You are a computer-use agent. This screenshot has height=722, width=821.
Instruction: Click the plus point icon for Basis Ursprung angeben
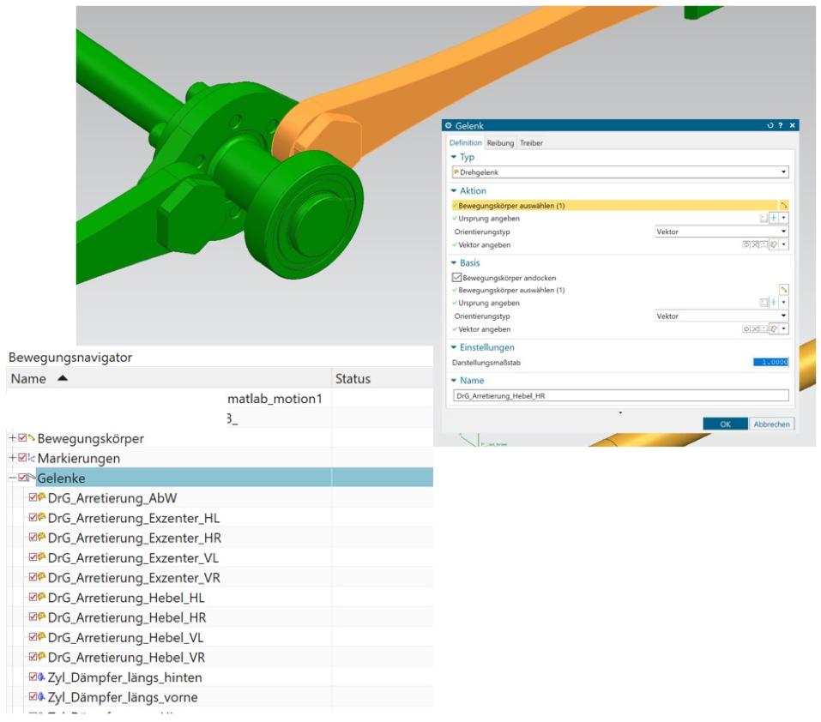tap(773, 303)
